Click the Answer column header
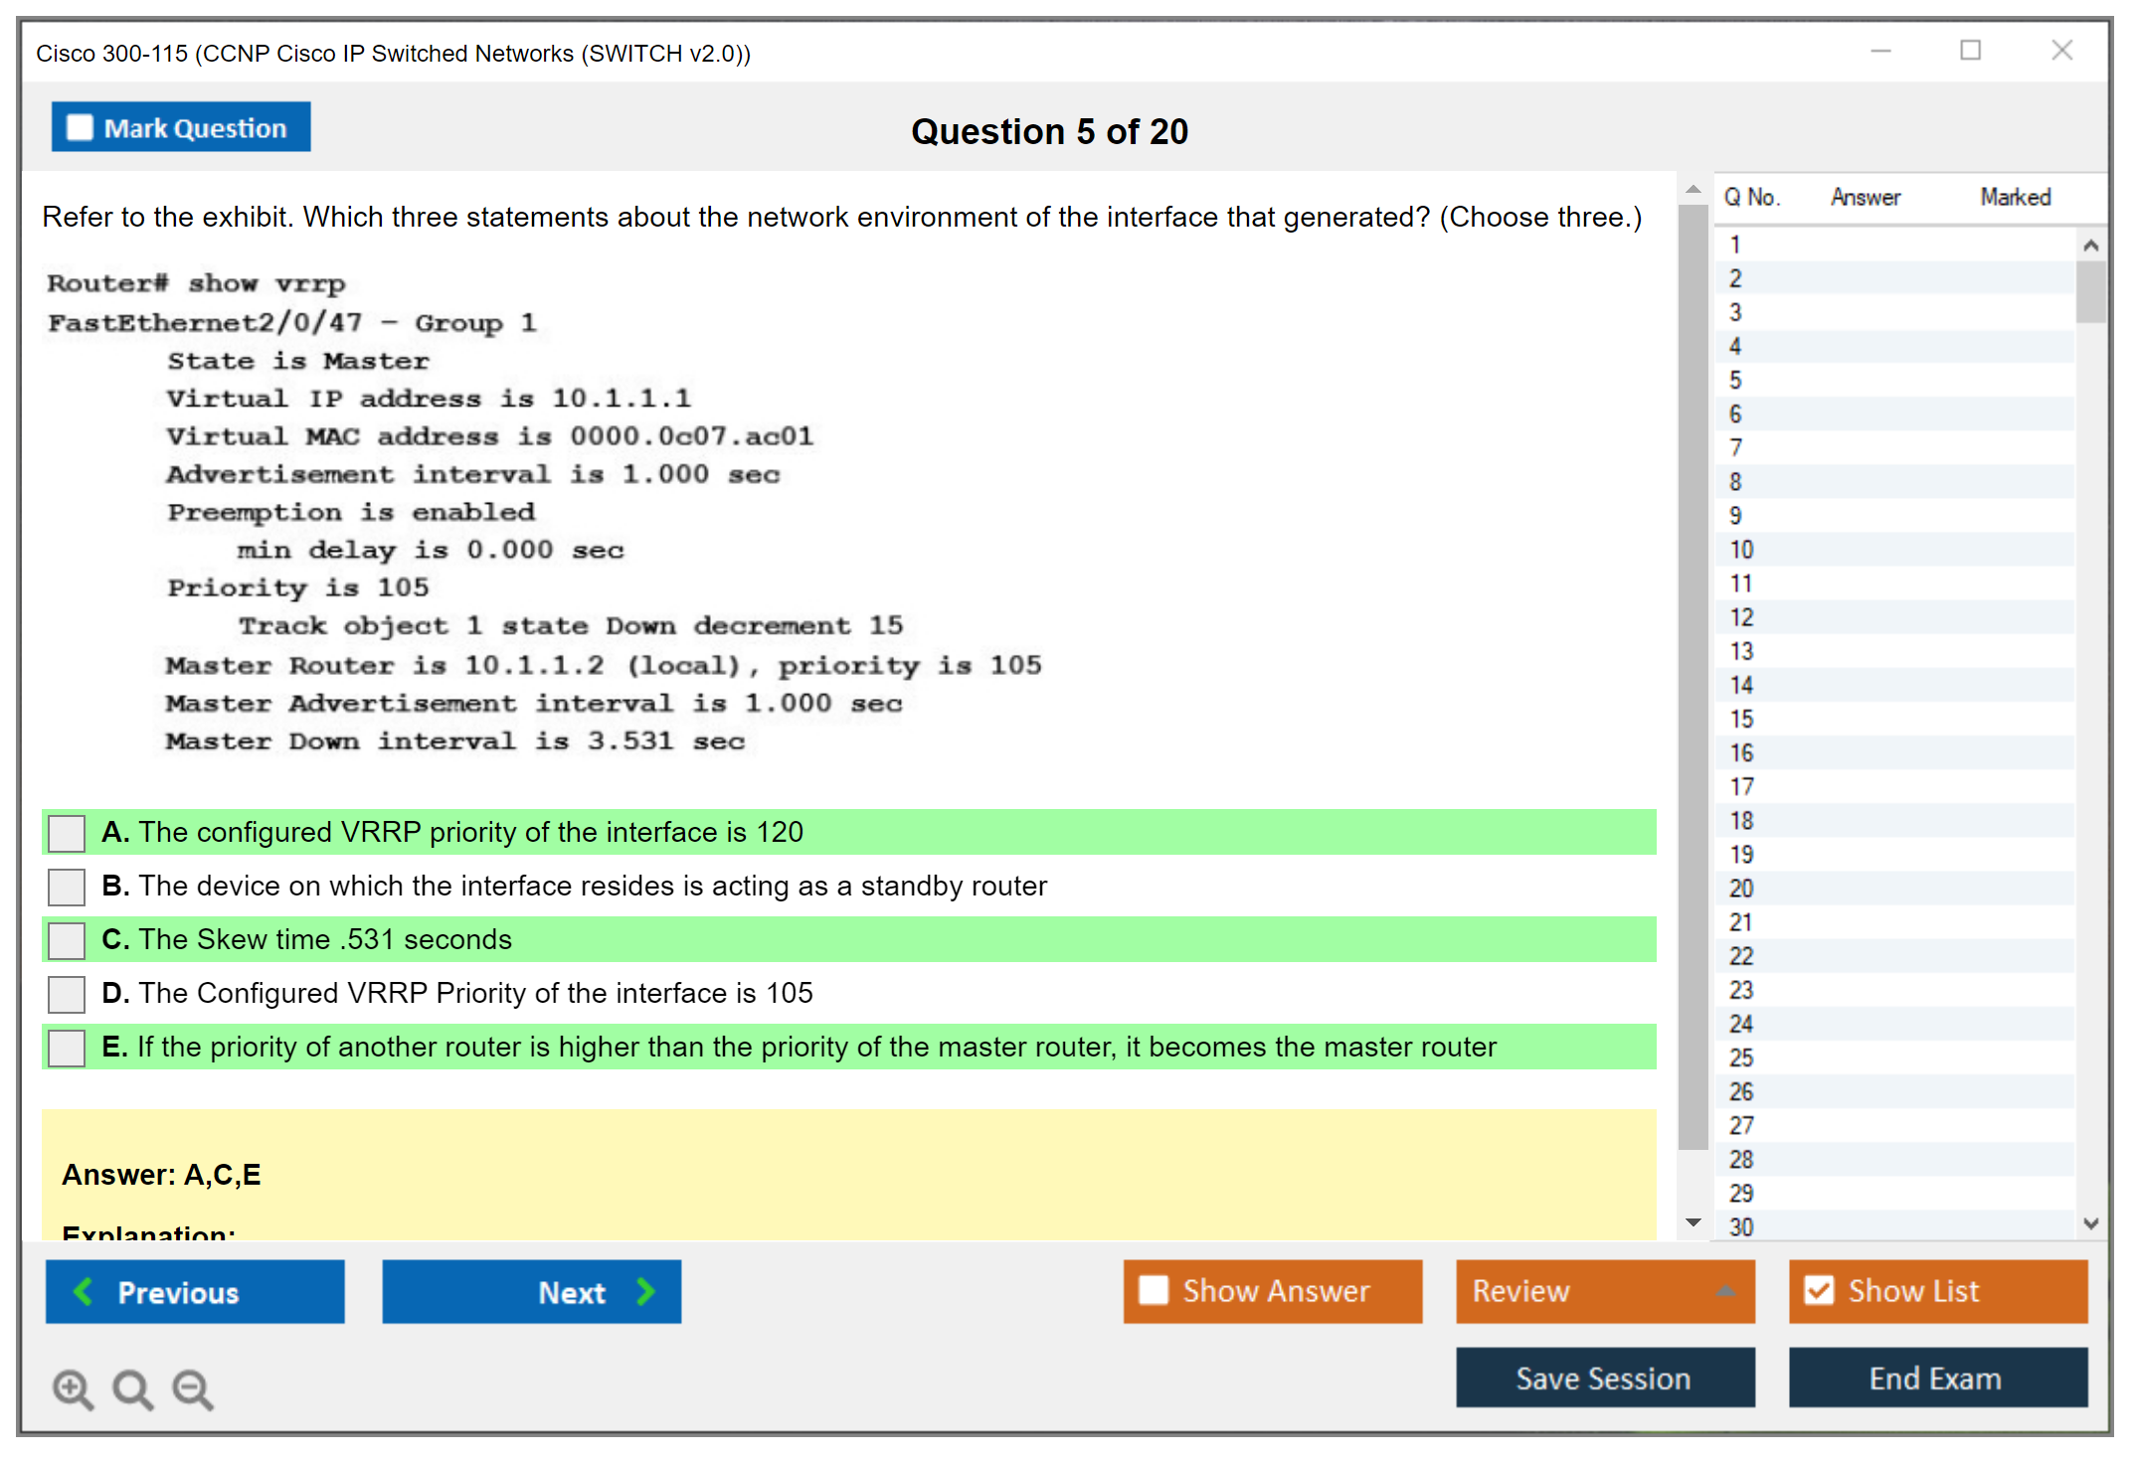Screen dimensions: 2138x1461 click(x=1865, y=197)
